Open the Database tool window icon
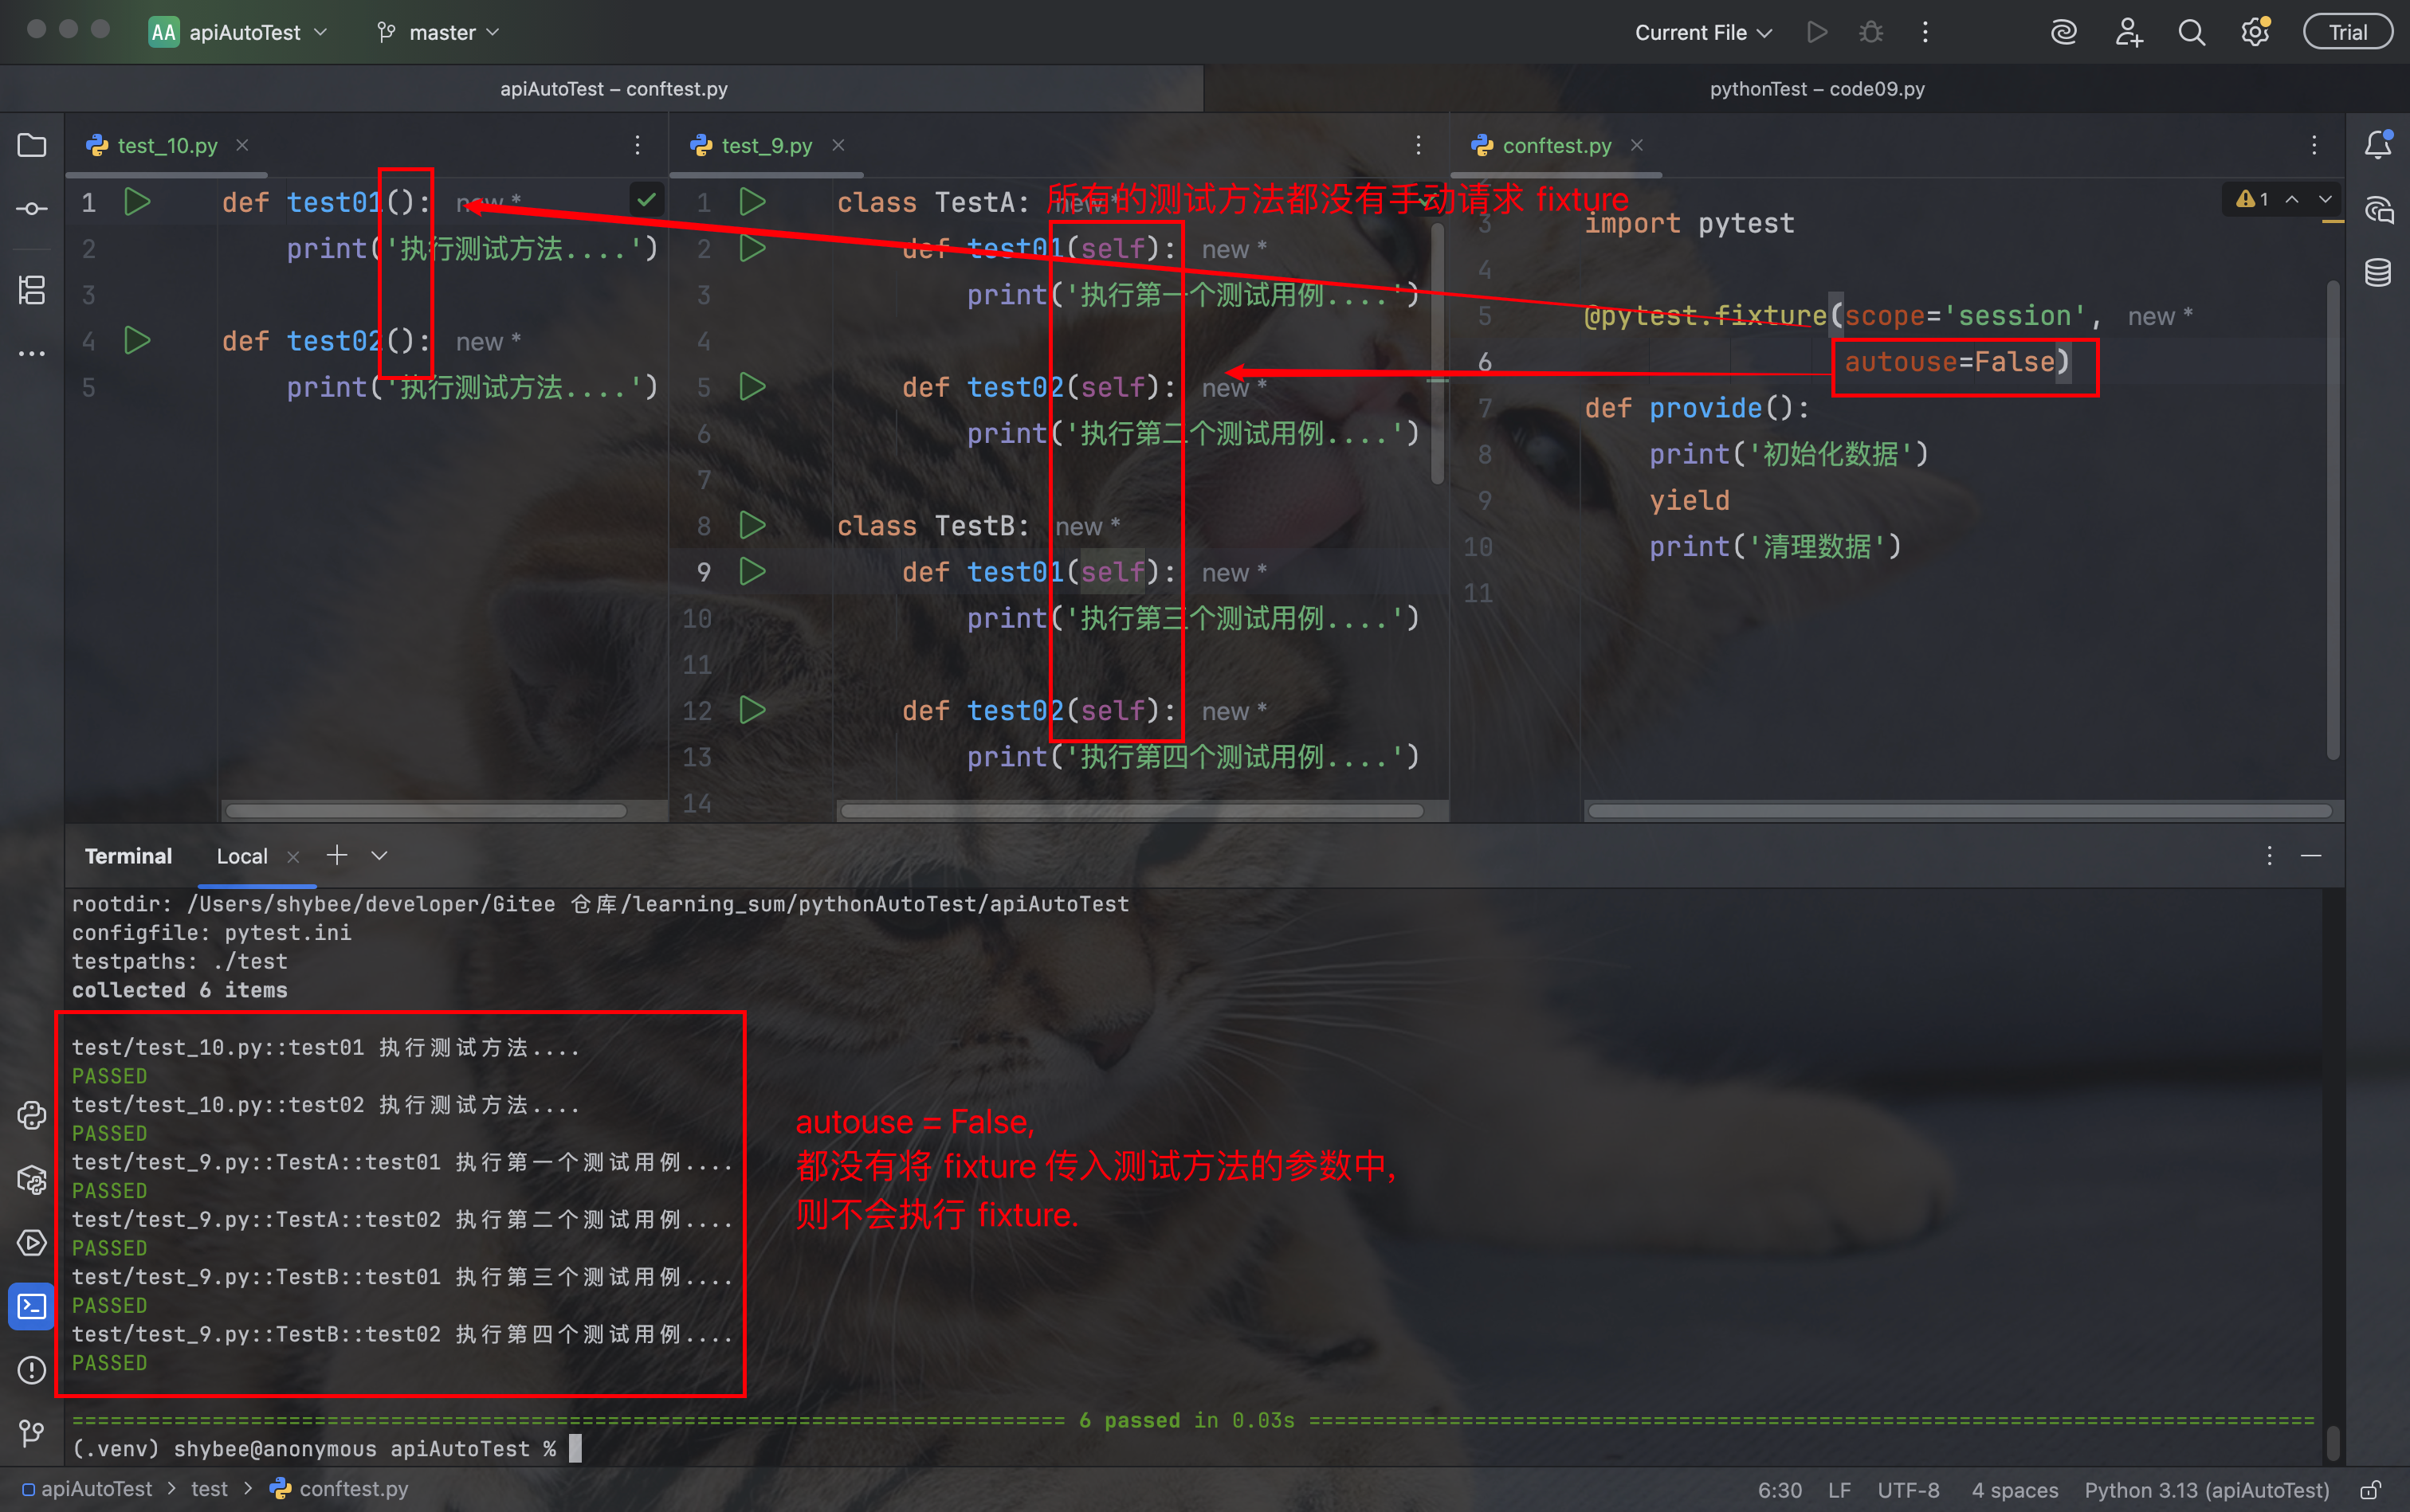The height and width of the screenshot is (1512, 2410). (2378, 273)
